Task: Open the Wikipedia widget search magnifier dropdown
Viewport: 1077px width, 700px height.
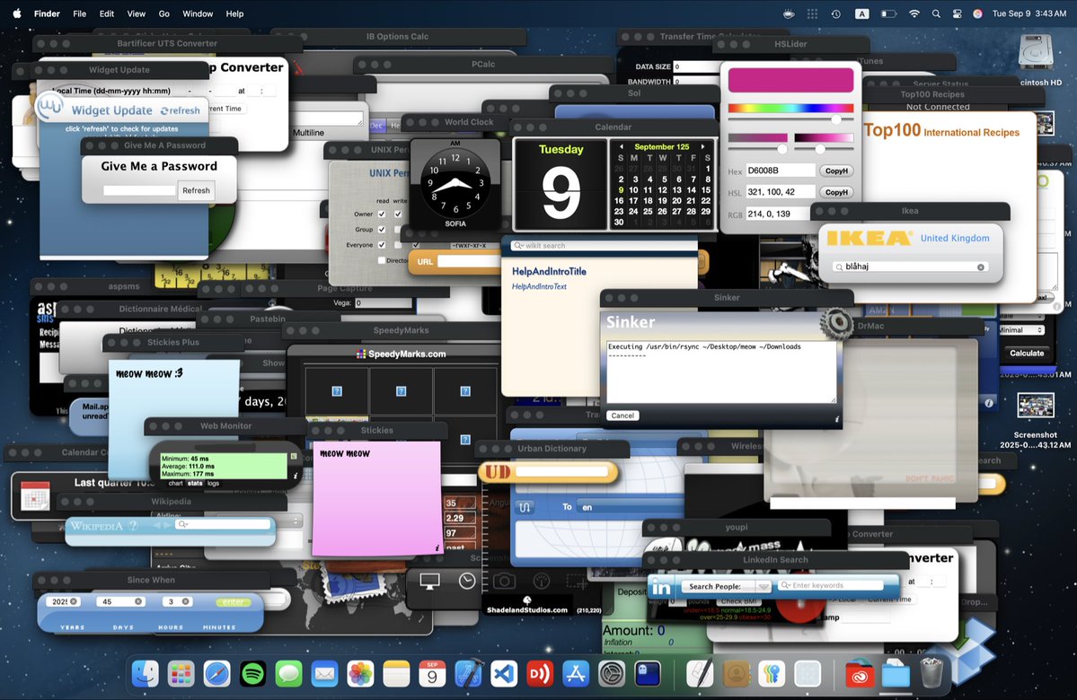Action: [182, 524]
